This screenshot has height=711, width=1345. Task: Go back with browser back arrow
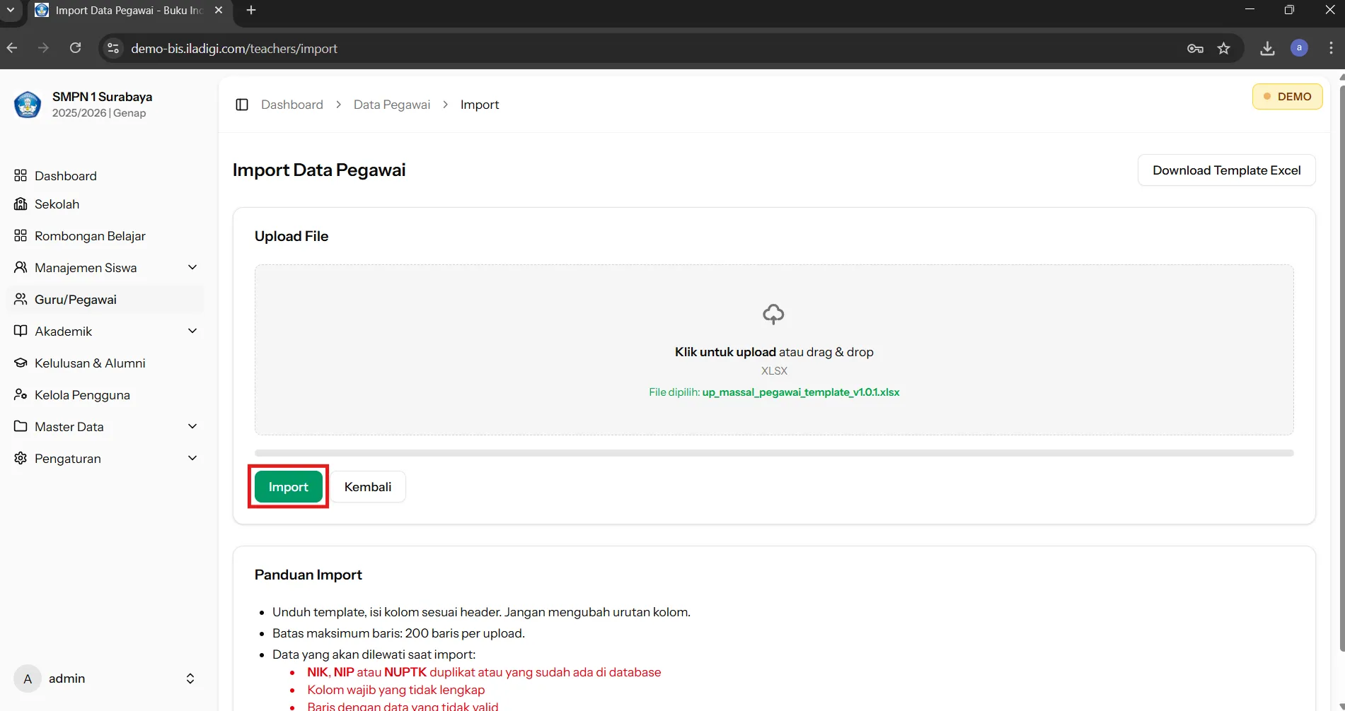[x=12, y=48]
